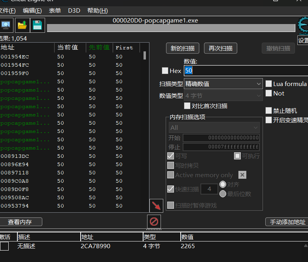Toggle the Not checkbox
This screenshot has width=308, height=262.
tap(268, 93)
